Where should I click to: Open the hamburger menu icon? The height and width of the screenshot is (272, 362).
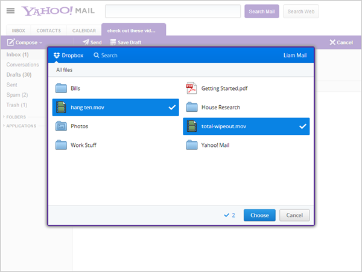10,11
